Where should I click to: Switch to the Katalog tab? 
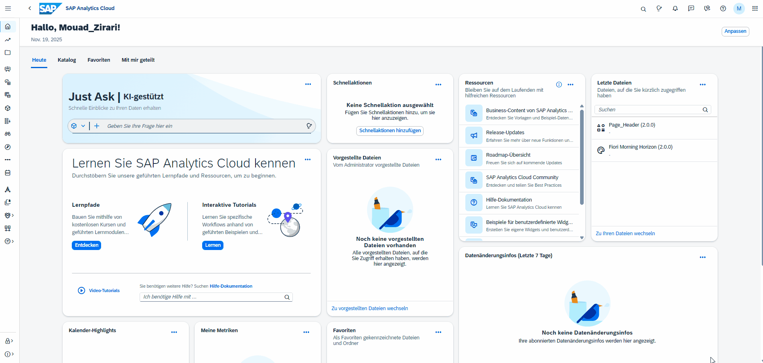[x=67, y=60]
